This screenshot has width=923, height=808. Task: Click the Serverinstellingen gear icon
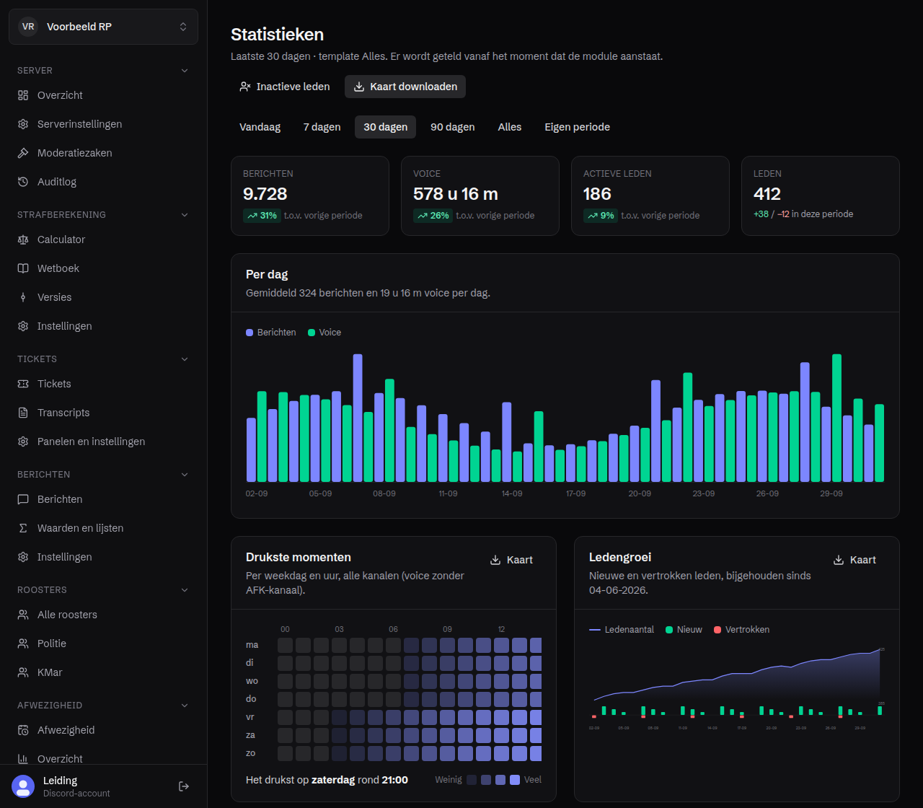pos(23,124)
